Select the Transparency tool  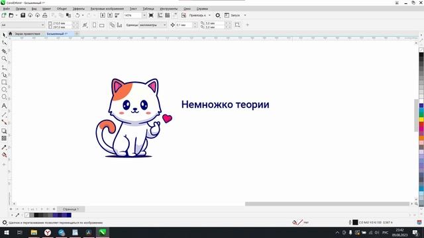coord(4,138)
